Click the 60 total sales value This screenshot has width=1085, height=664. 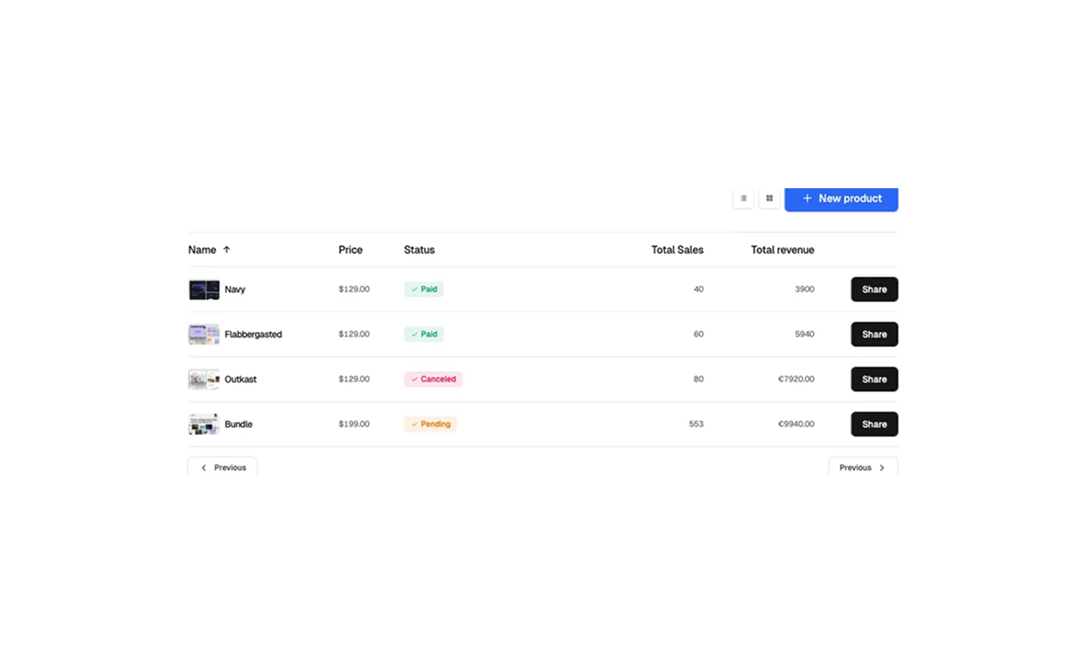coord(699,335)
